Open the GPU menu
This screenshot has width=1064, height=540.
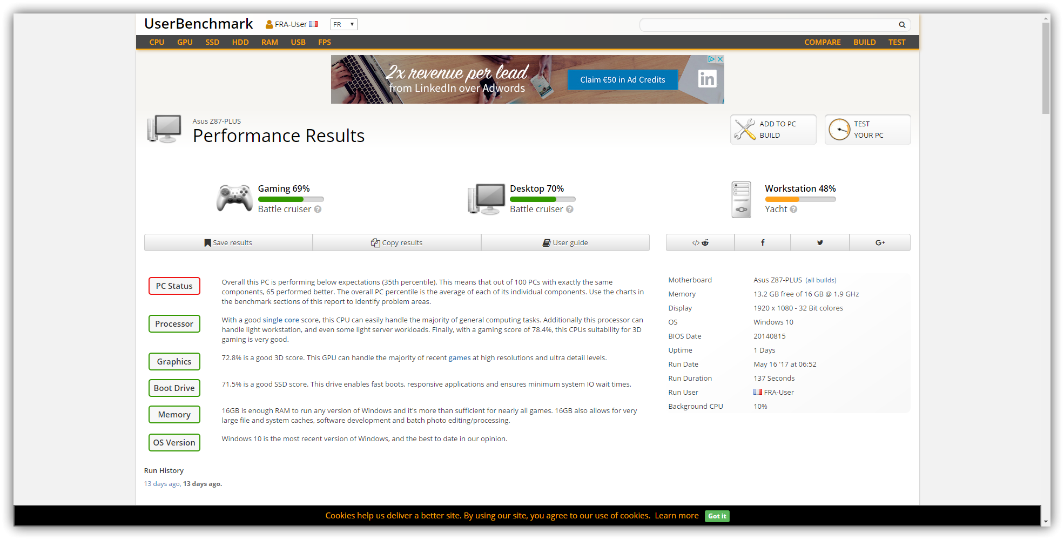[185, 42]
